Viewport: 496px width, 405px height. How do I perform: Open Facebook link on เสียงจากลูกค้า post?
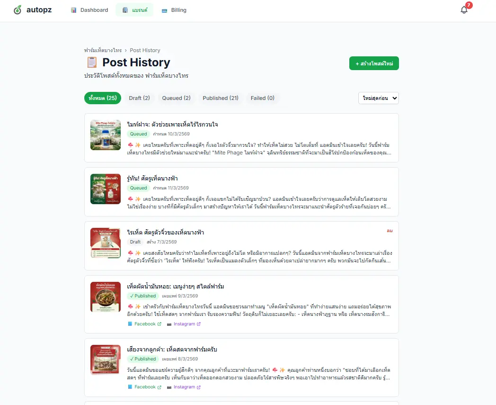144,387
